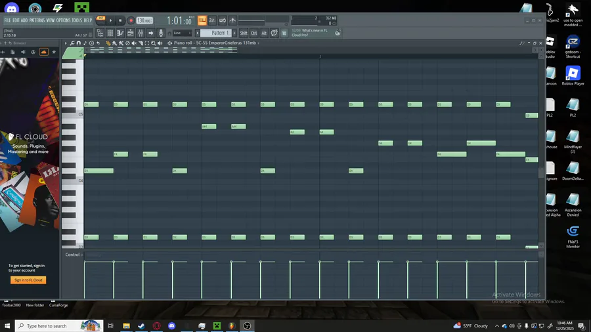Expand the Control lane options arrow
Viewport: 591px width, 332px height.
tap(82, 255)
